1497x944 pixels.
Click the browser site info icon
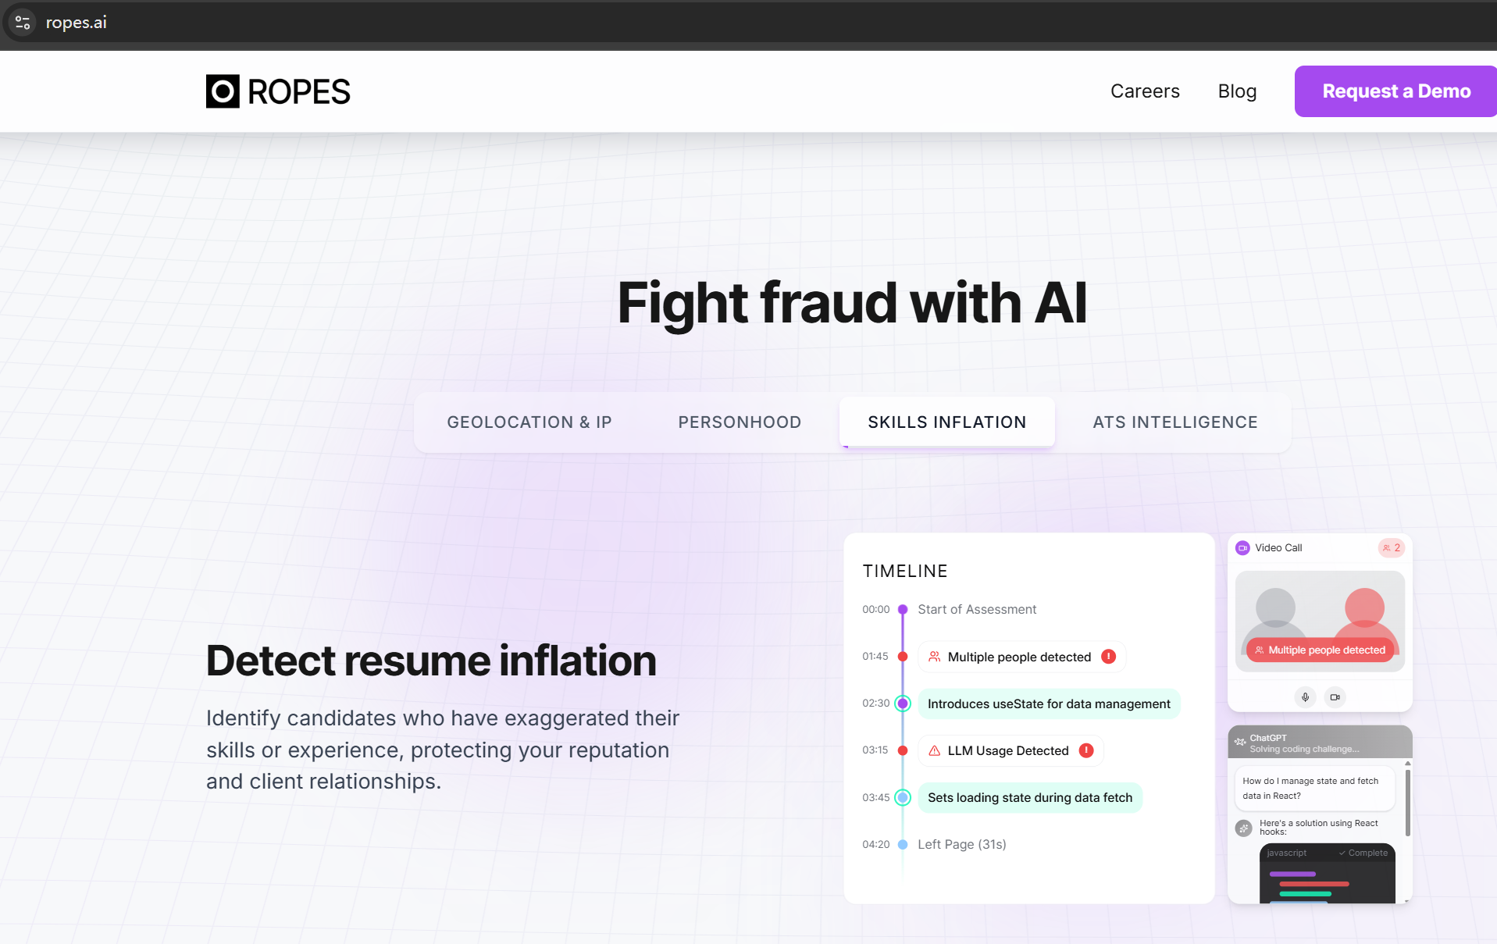tap(23, 23)
